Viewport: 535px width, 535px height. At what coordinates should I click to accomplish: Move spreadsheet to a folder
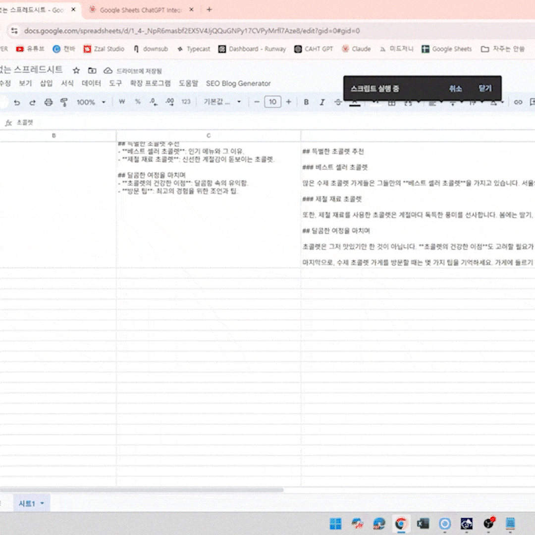[x=92, y=71]
